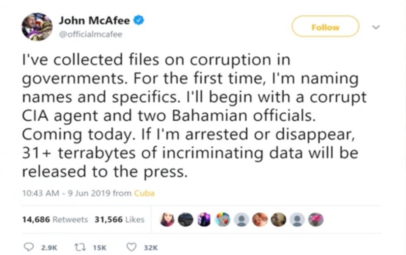406x255 pixels.
Task: View the 31,566 Likes list
Action: (x=119, y=219)
